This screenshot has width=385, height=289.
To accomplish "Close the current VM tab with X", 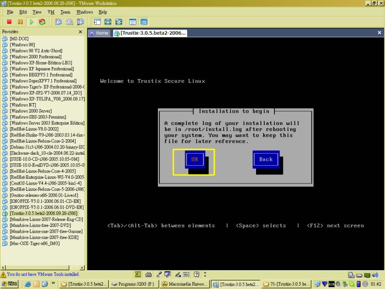I will 379,33.
